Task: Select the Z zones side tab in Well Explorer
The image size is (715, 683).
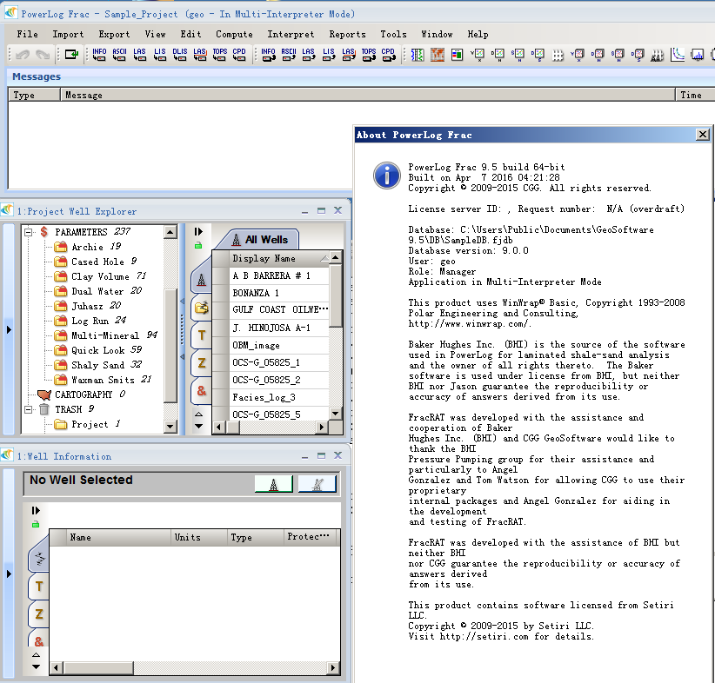Action: pyautogui.click(x=202, y=363)
